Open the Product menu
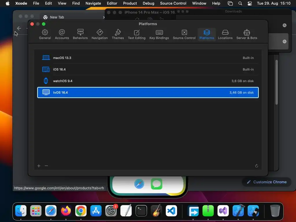The image size is (296, 222). coord(130,3)
